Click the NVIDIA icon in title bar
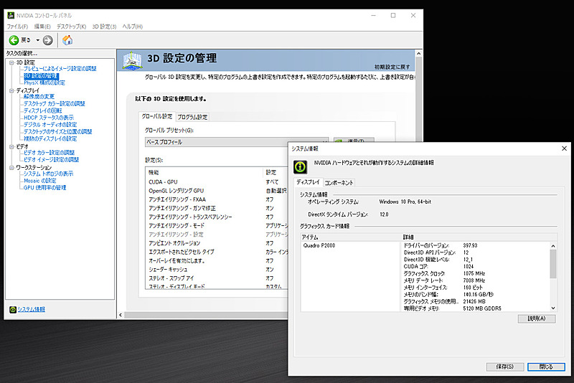 (x=11, y=15)
